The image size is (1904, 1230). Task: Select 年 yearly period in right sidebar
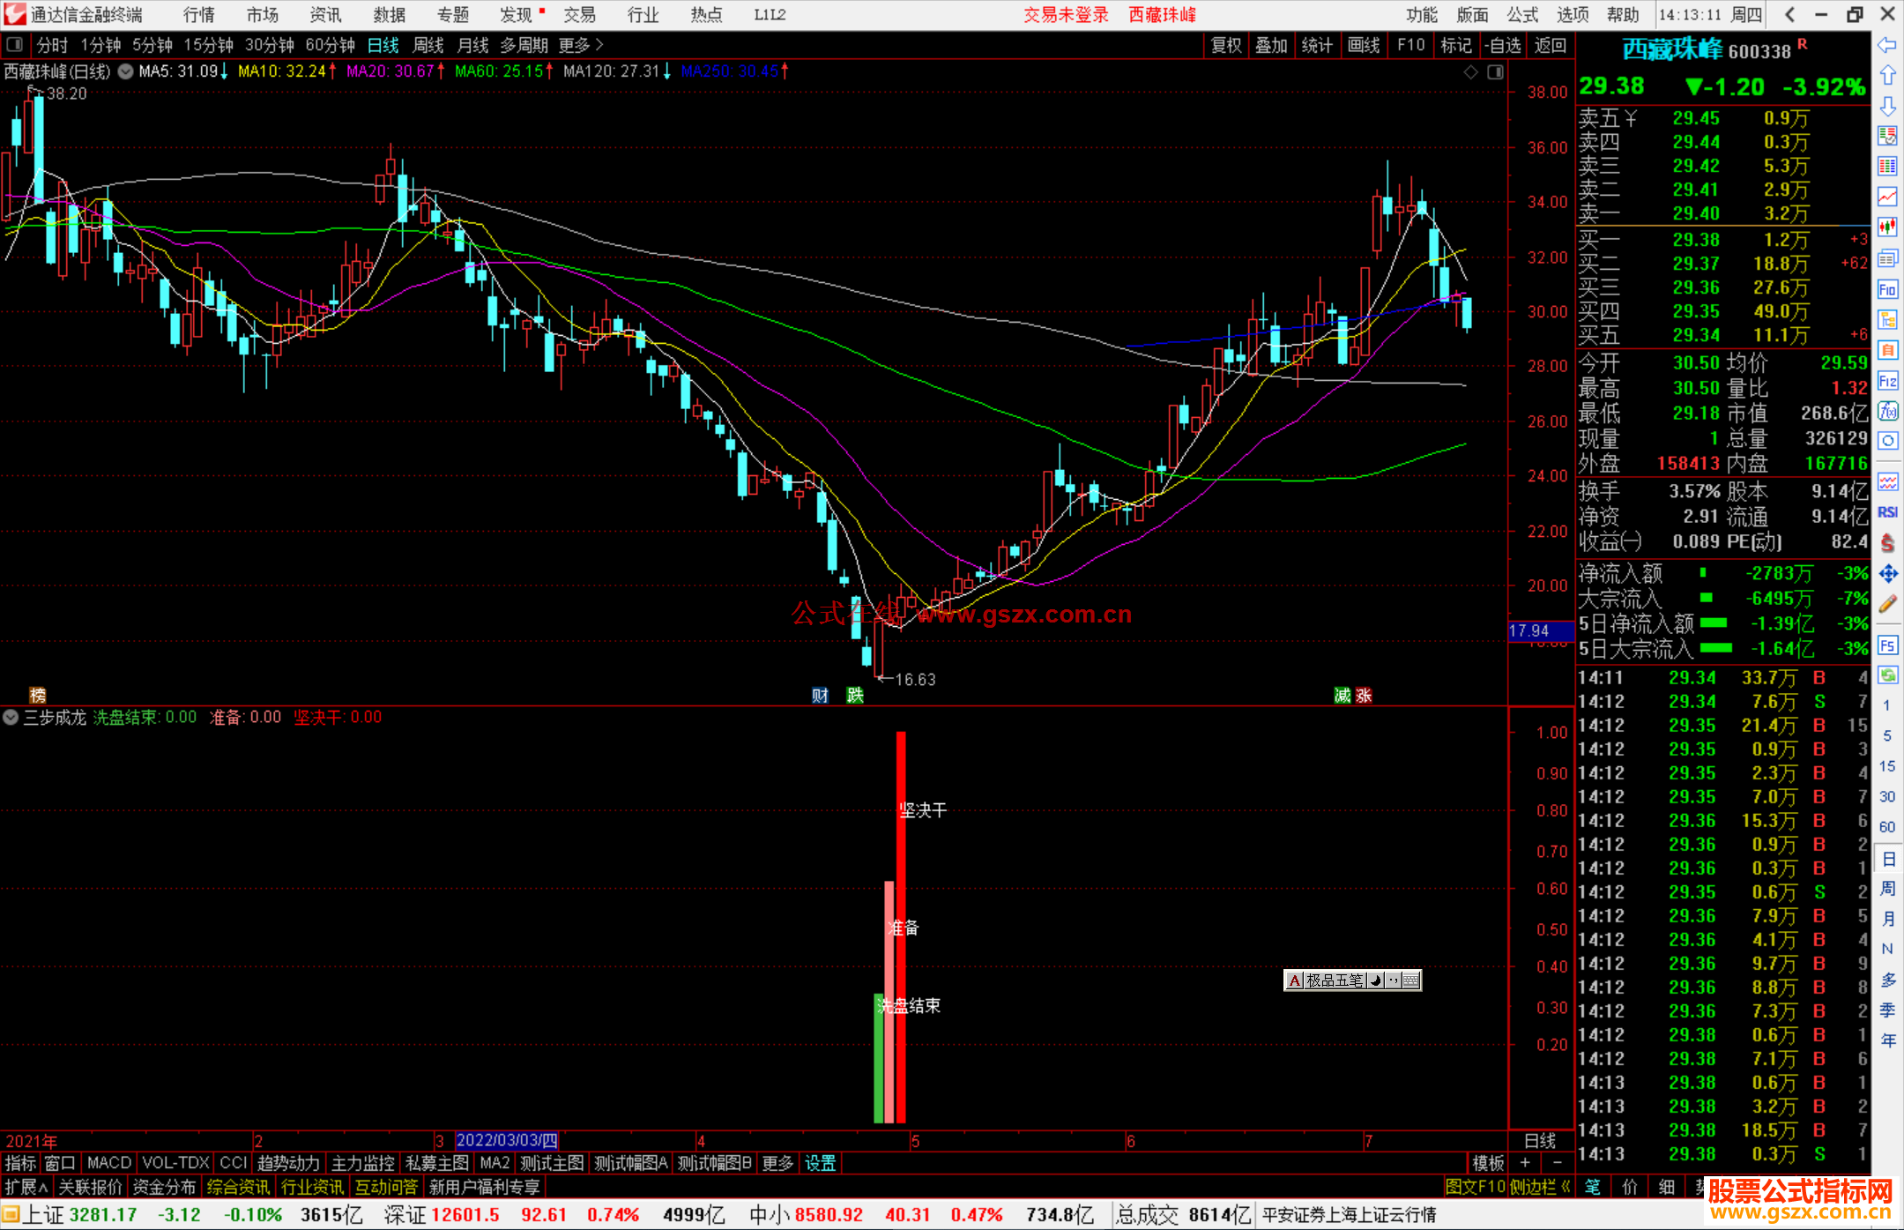[x=1887, y=1040]
